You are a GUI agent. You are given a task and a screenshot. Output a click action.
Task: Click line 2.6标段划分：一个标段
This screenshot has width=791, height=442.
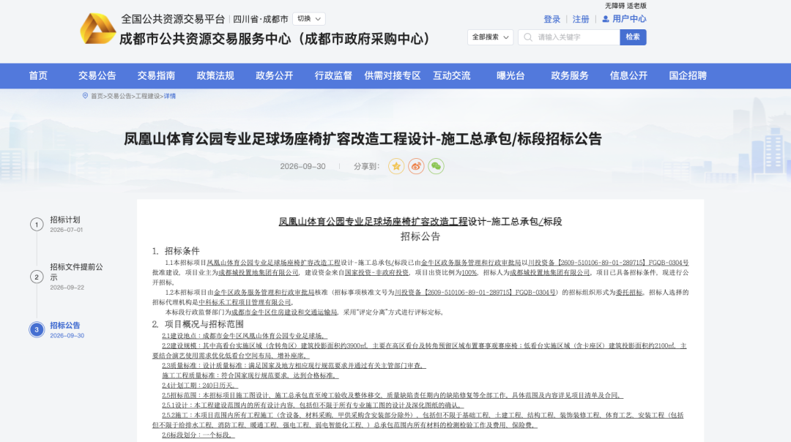click(198, 435)
